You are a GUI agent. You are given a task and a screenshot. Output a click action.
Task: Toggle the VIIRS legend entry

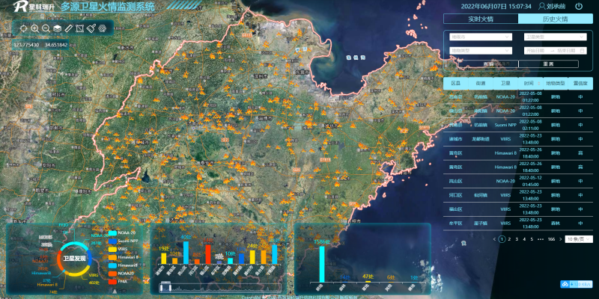[x=118, y=249]
